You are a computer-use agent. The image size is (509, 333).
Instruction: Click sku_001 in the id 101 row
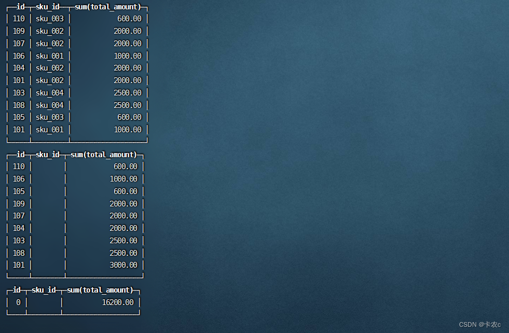[50, 130]
